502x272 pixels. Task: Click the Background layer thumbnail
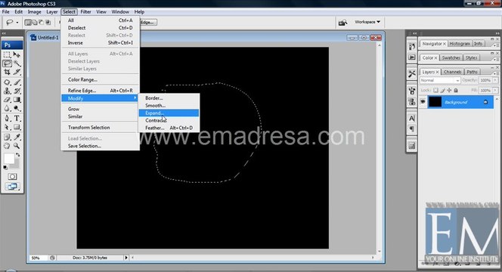435,102
